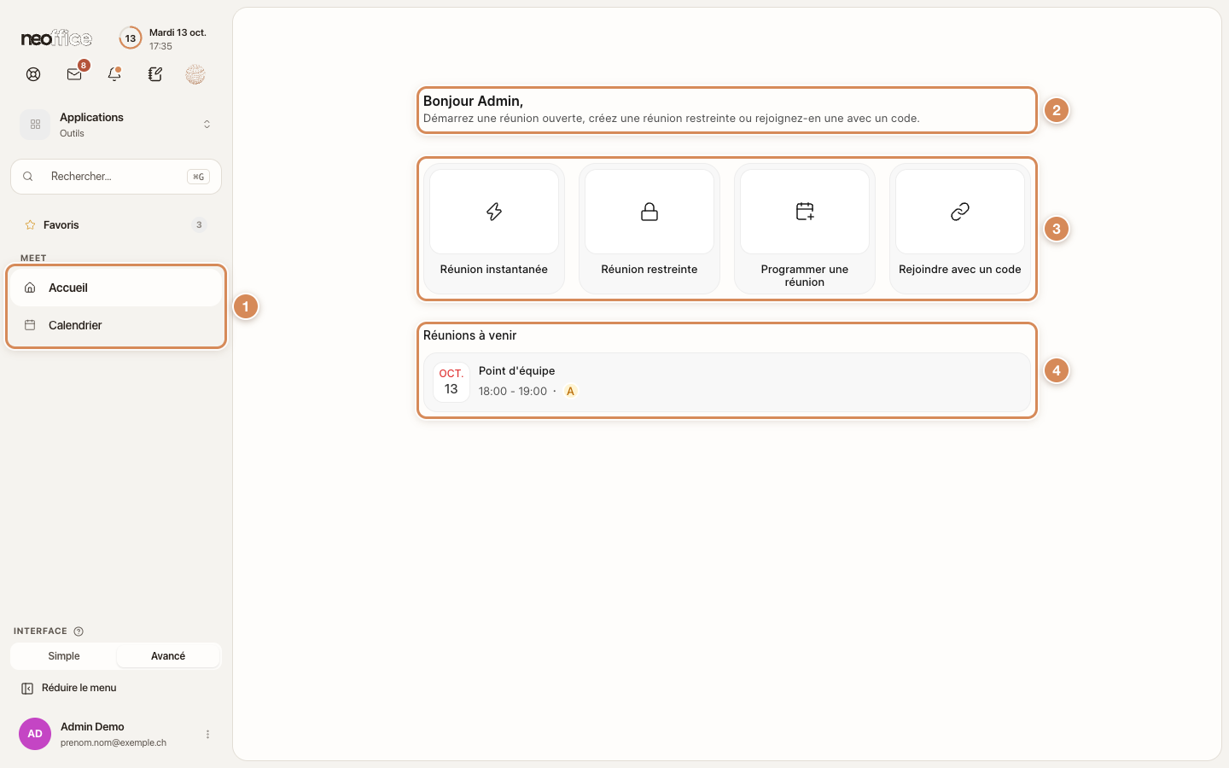Click the padlock restricted meeting icon
The height and width of the screenshot is (768, 1229).
pyautogui.click(x=649, y=212)
